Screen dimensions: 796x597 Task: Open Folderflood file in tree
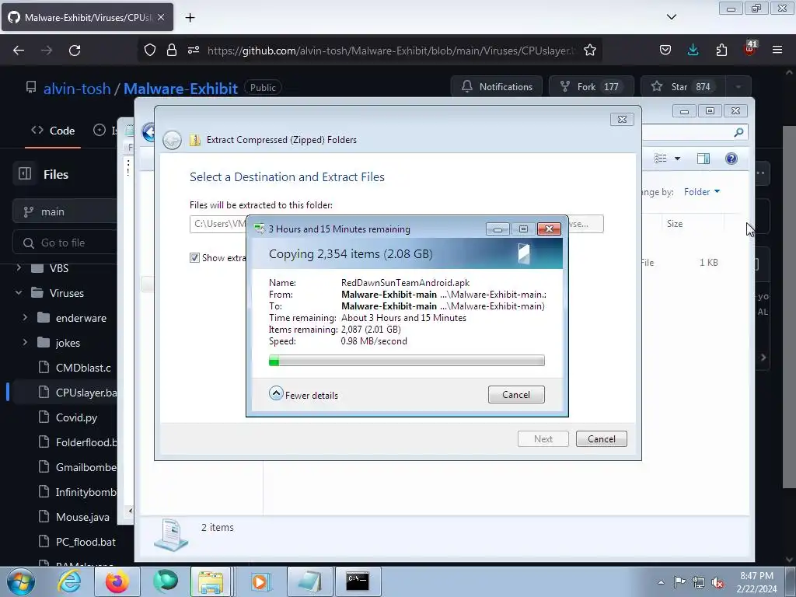tap(86, 442)
